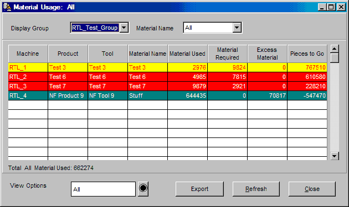Click the Material Used value 644435

coord(187,95)
